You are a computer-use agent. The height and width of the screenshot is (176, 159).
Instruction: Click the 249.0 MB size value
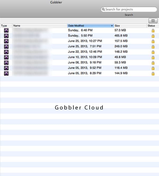[x=121, y=46]
